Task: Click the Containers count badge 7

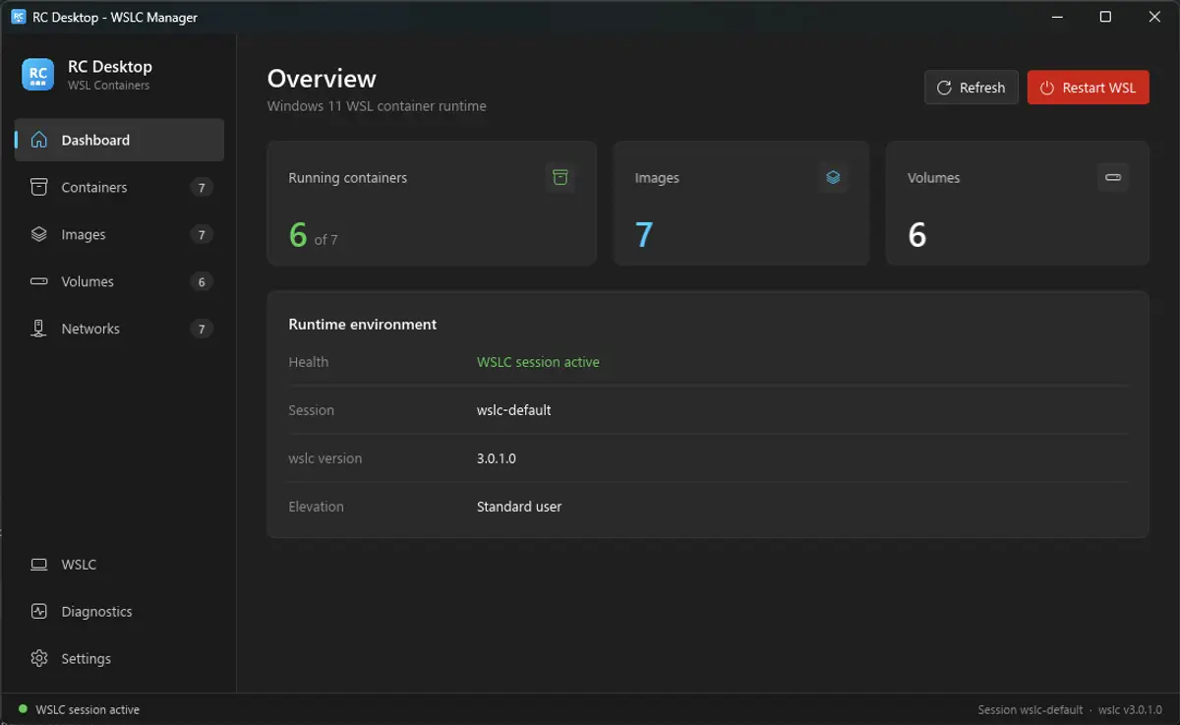Action: (x=202, y=187)
